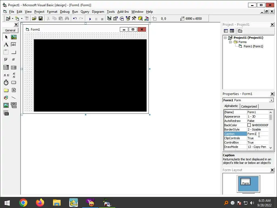277x208 pixels.
Task: Open the Object Browser toolbar icon
Action: coord(128,18)
